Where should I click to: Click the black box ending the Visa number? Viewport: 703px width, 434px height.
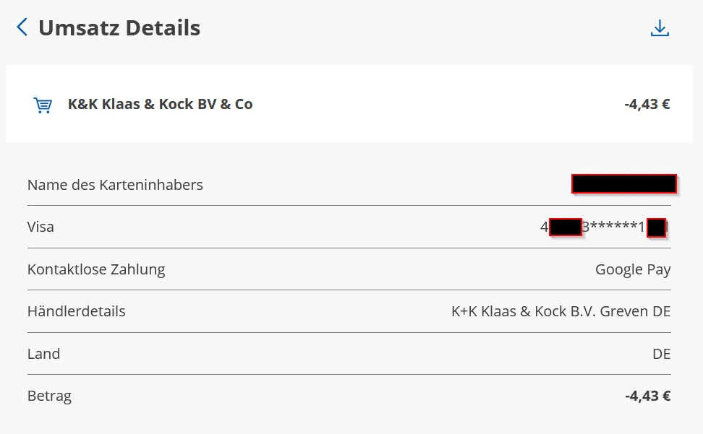[656, 227]
